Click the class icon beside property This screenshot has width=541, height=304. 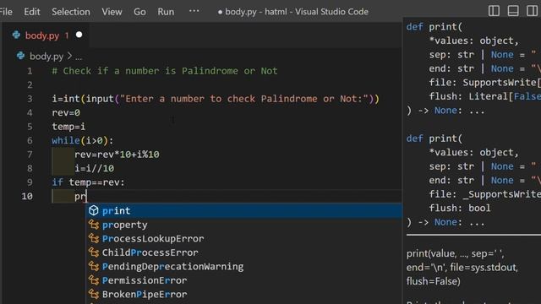point(94,225)
